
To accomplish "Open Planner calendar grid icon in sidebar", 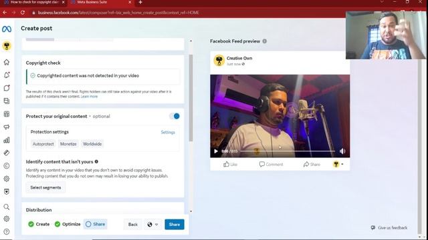I will coord(7,114).
